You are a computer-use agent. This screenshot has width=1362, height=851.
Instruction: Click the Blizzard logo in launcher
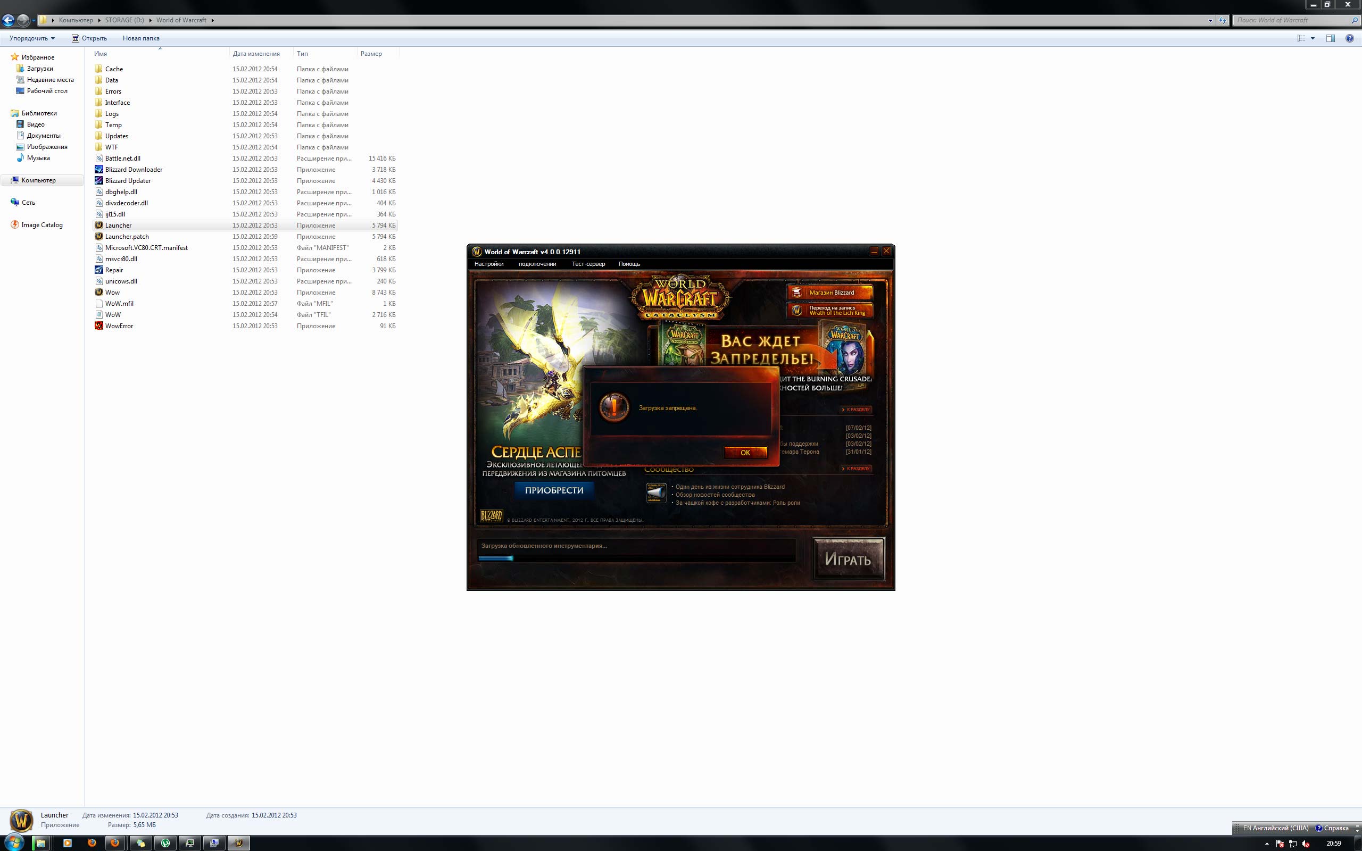(x=491, y=515)
